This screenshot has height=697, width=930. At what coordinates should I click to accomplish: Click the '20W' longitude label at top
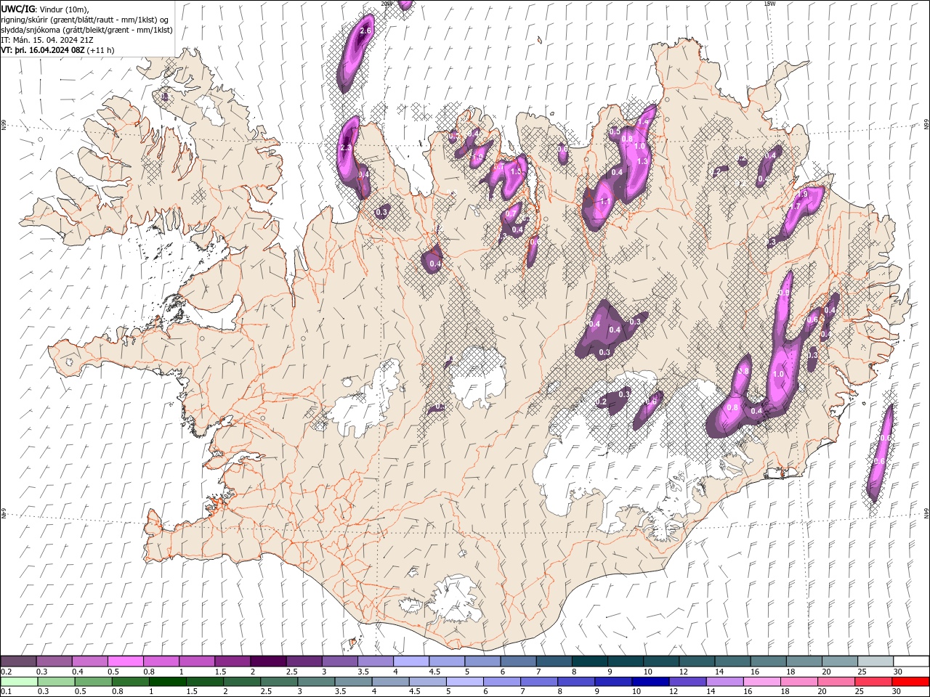coord(387,4)
